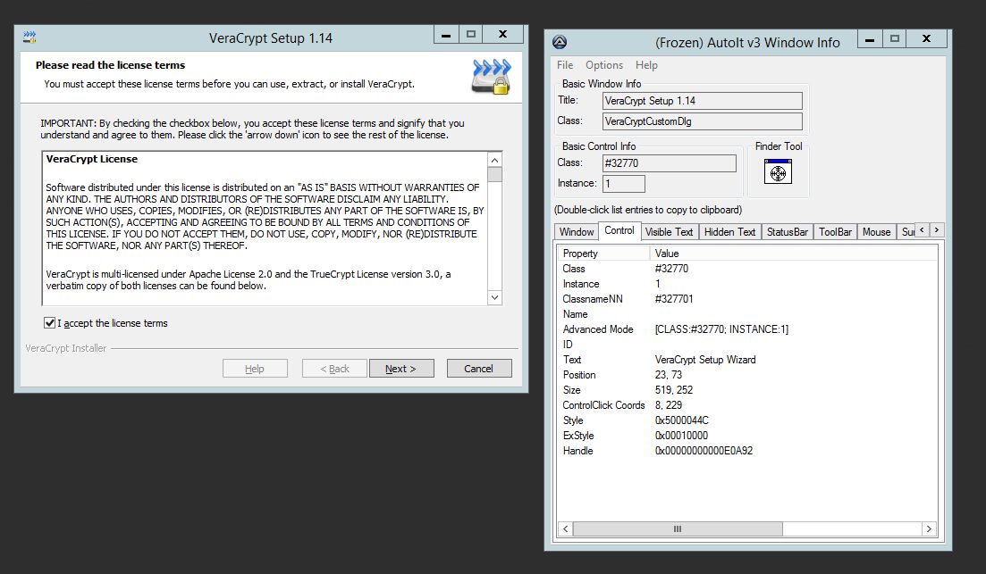Screen dimensions: 986x574
Task: Click the AutoIt logo in the title bar
Action: [x=560, y=42]
